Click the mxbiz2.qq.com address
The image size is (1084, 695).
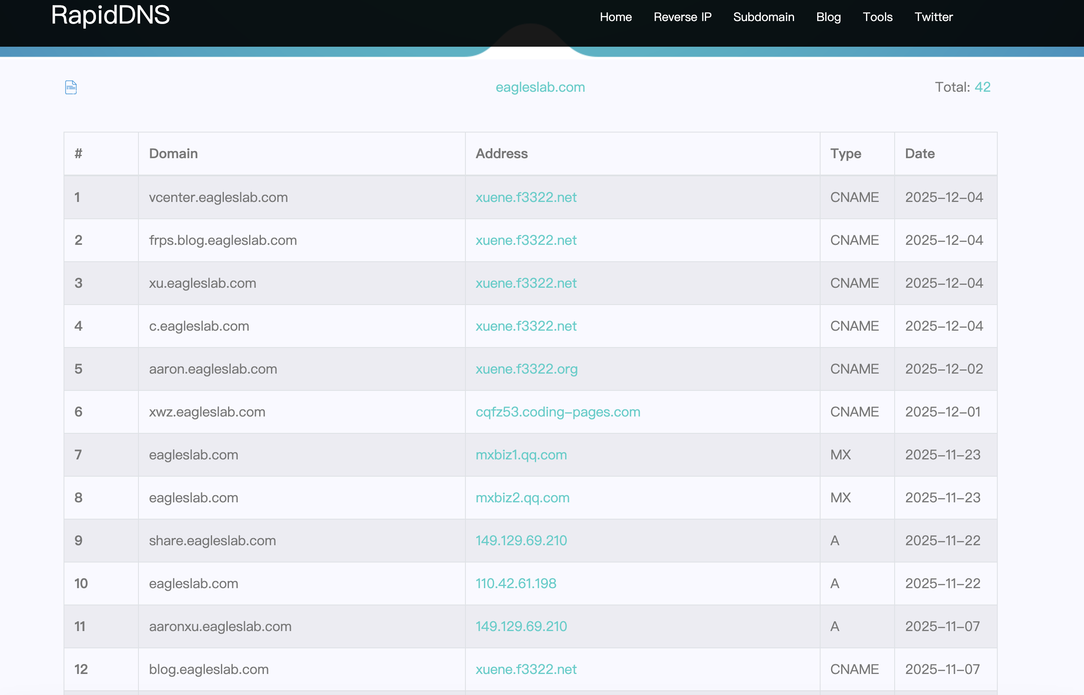coord(522,497)
